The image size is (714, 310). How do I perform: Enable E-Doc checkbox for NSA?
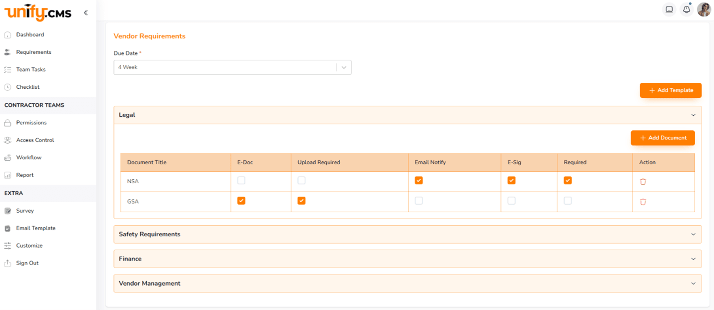click(x=241, y=181)
